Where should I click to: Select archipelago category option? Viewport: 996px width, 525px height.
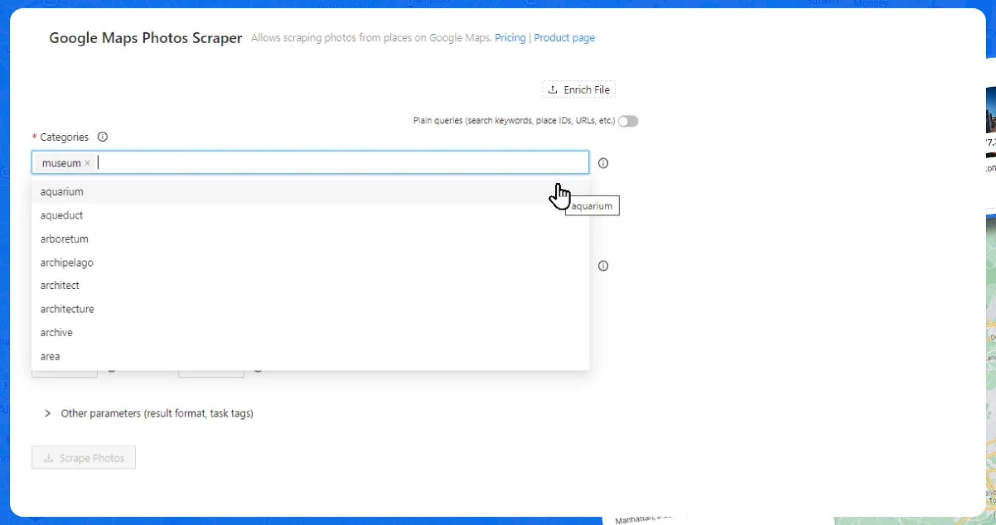(x=67, y=262)
